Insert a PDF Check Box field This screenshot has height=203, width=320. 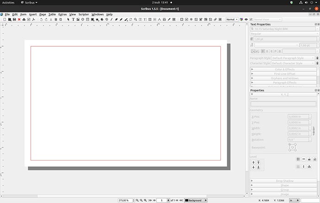187,19
